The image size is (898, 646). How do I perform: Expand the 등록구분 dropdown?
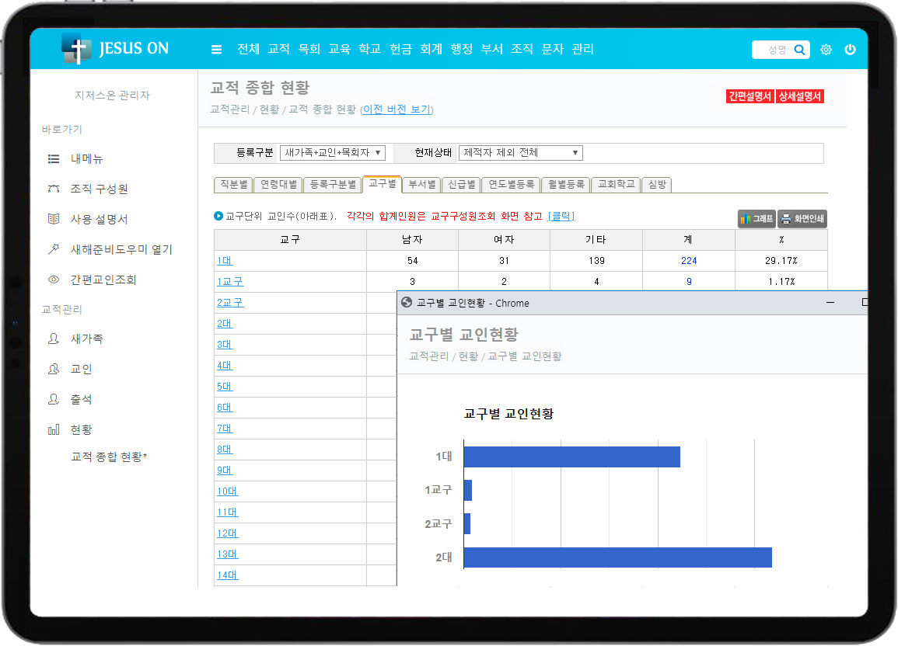(x=332, y=153)
